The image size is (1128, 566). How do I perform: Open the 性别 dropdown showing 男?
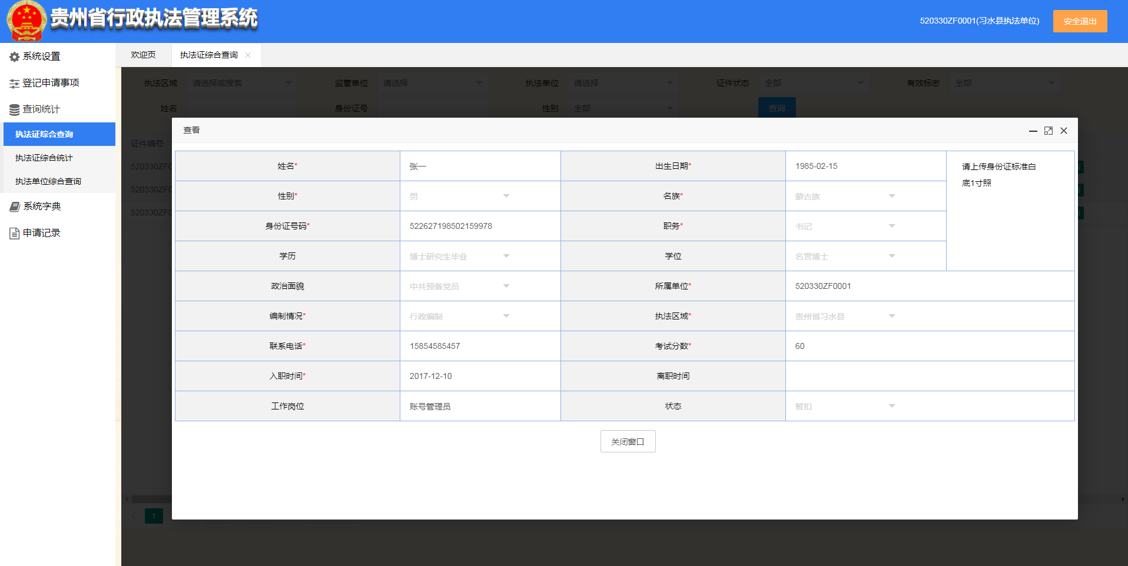[x=460, y=196]
